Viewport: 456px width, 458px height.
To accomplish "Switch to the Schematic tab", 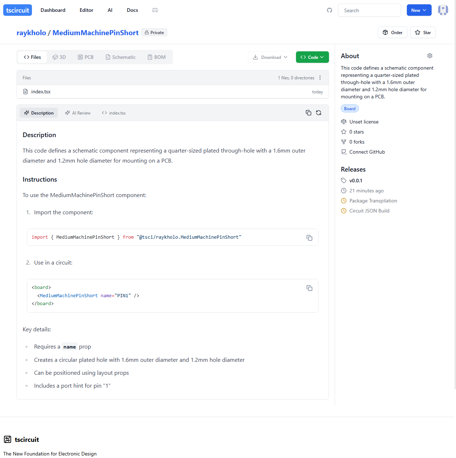I will coord(121,57).
